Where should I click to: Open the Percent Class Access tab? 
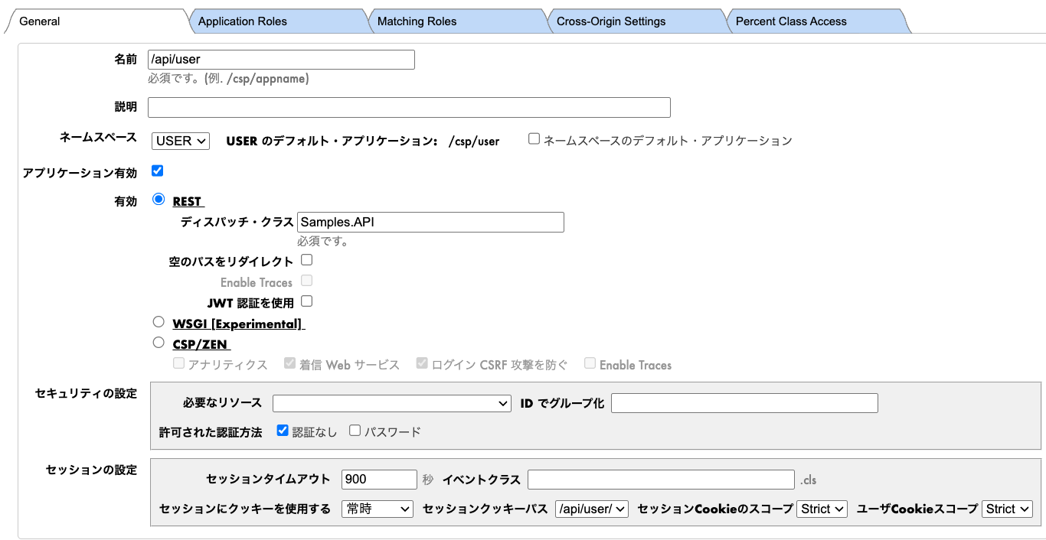click(791, 21)
